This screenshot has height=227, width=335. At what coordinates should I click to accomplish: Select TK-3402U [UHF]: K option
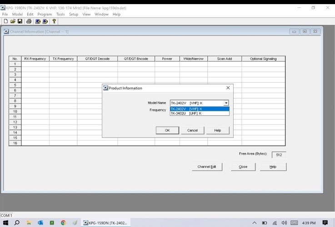(x=199, y=113)
